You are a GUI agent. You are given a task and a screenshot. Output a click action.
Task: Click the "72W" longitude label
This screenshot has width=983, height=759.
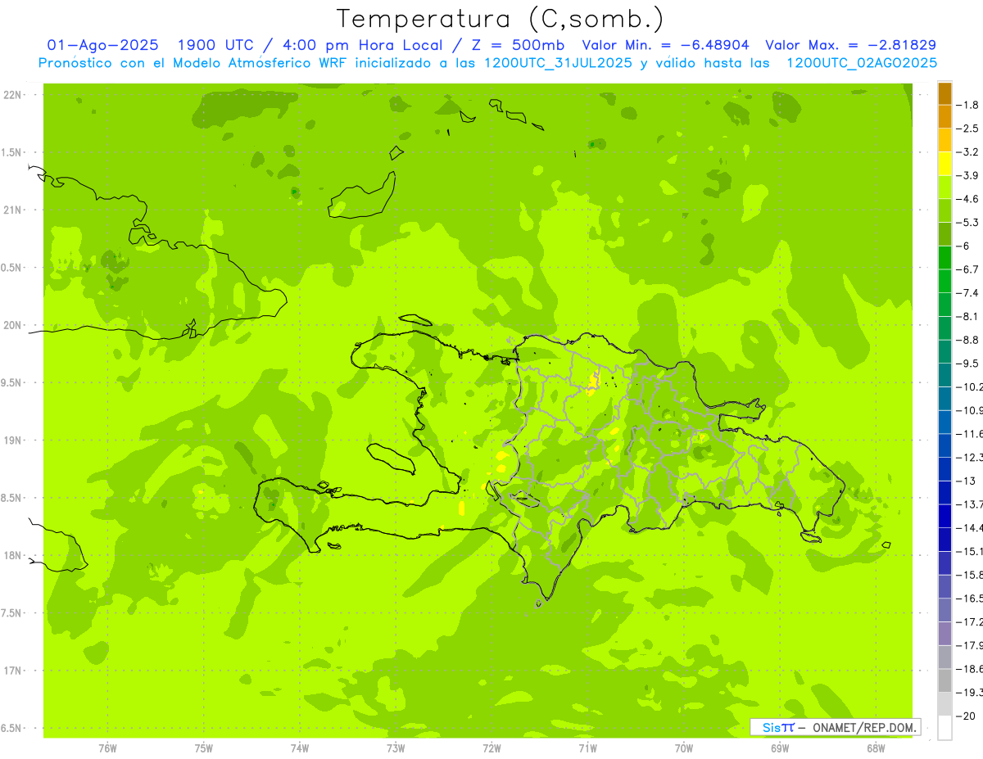point(491,748)
